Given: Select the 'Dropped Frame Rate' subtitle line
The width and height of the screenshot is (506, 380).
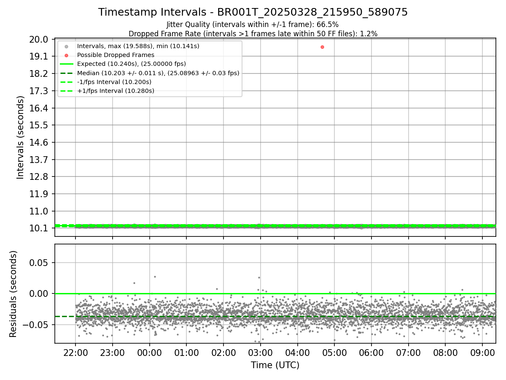Looking at the screenshot, I should coord(253,33).
